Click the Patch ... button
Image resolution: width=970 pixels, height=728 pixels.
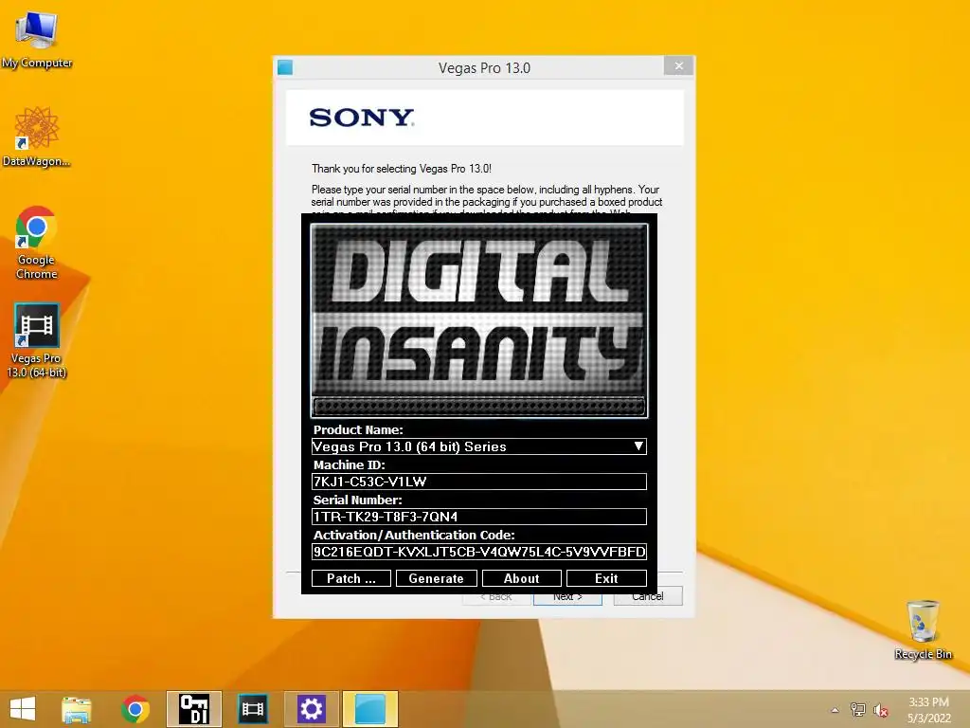pyautogui.click(x=350, y=578)
